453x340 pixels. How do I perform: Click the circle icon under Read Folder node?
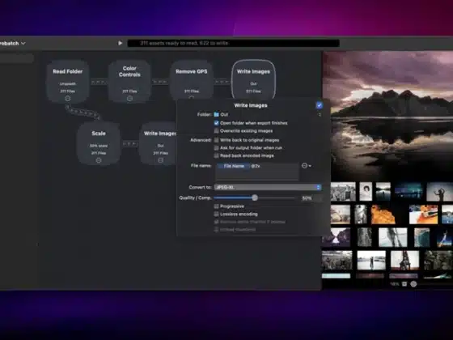pyautogui.click(x=68, y=98)
